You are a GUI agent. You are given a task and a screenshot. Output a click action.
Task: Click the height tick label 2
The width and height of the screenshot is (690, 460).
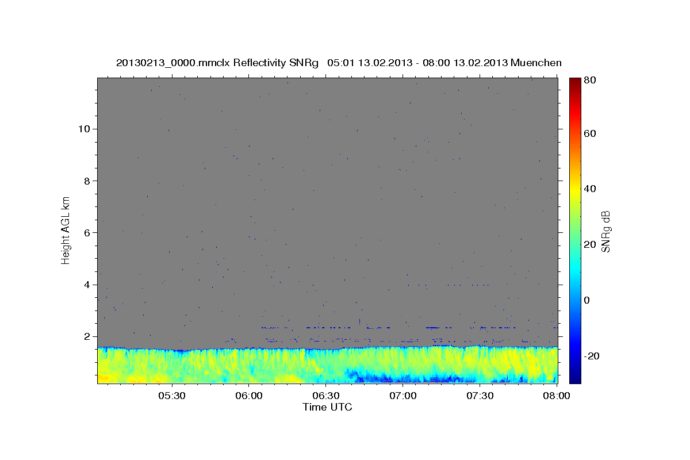[x=88, y=336]
